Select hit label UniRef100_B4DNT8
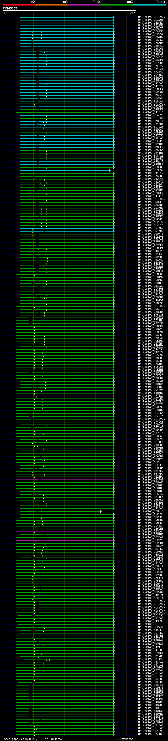 150,708
